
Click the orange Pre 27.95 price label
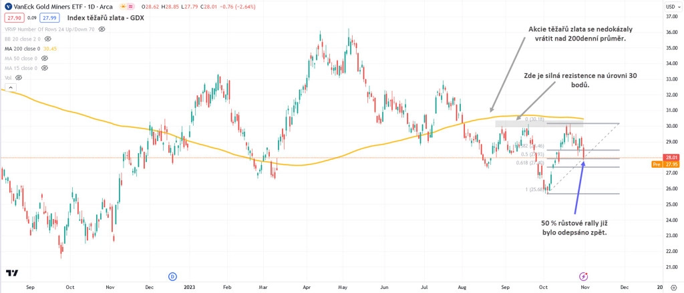click(666, 164)
